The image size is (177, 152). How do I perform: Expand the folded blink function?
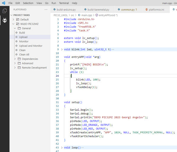[62, 49]
